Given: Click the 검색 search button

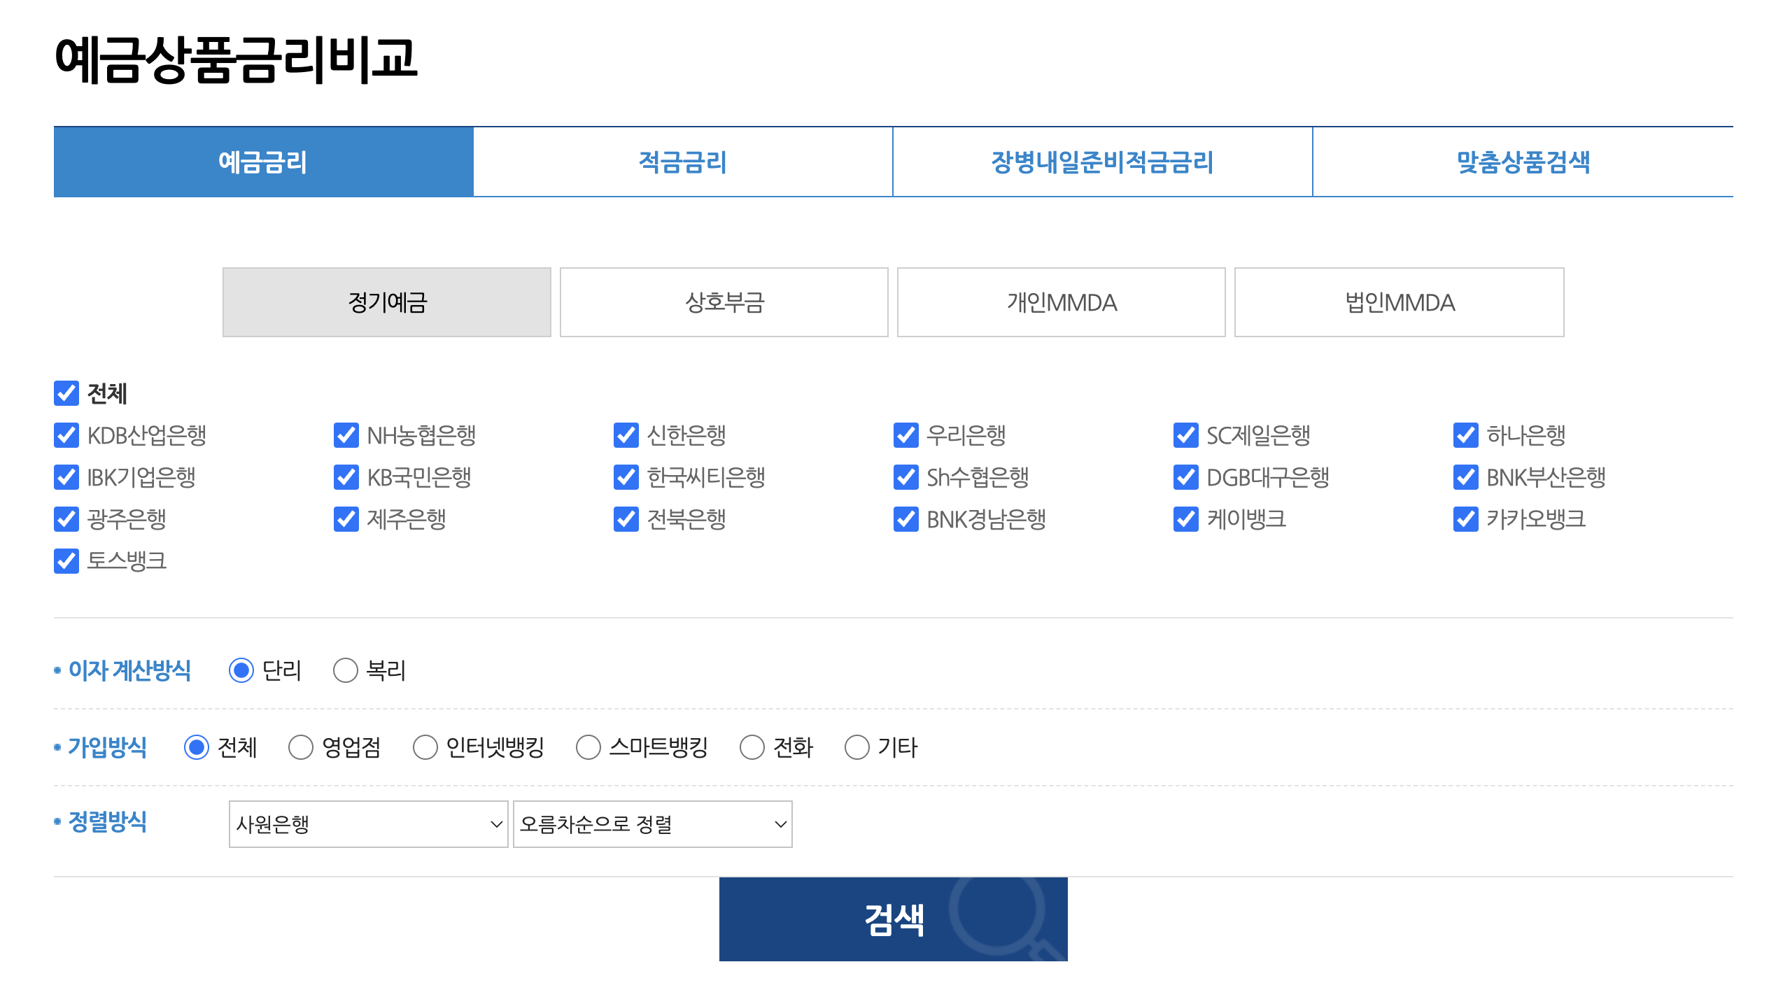Looking at the screenshot, I should click(893, 919).
